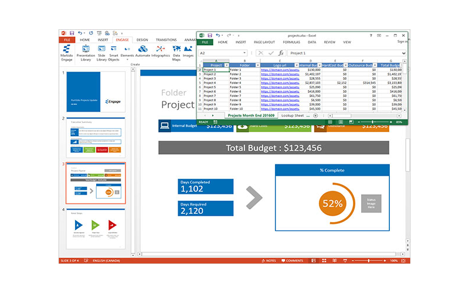Open the Presentation Library
The image size is (469, 293).
(86, 53)
